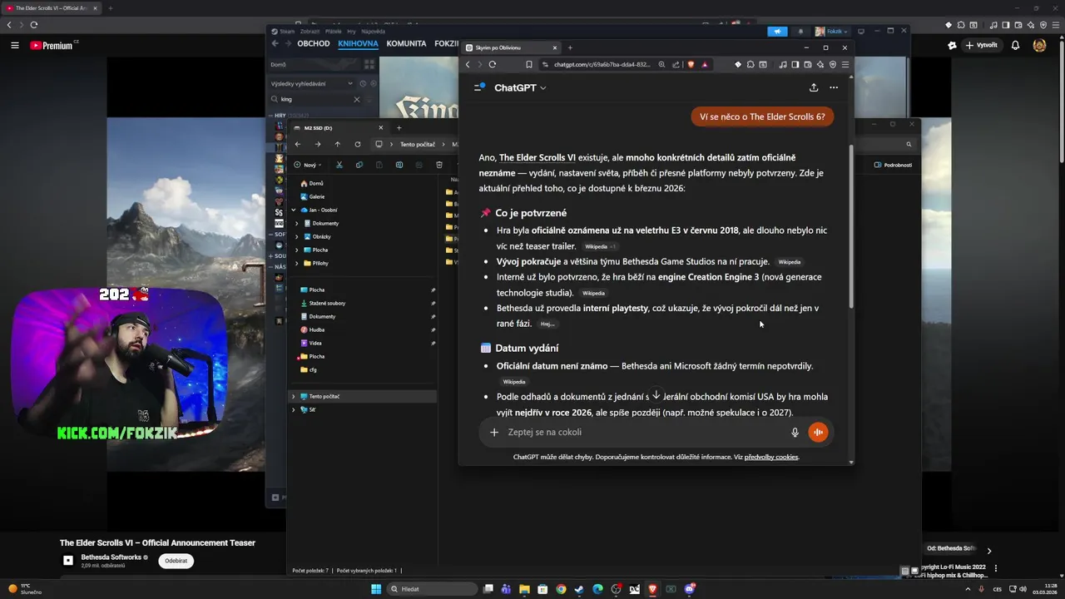Clear the Steam library search 'king'
The image size is (1065, 599).
click(x=357, y=99)
